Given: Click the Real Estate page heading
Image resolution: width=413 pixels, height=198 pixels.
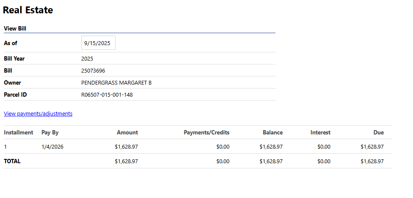Looking at the screenshot, I should [28, 10].
